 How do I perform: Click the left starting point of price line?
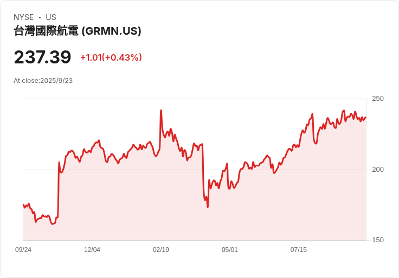[23, 204]
